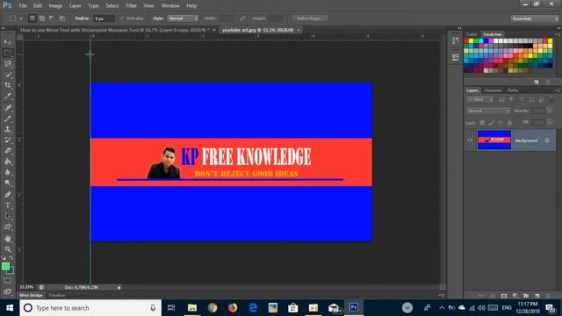Select the Shape tool

pos(8,227)
